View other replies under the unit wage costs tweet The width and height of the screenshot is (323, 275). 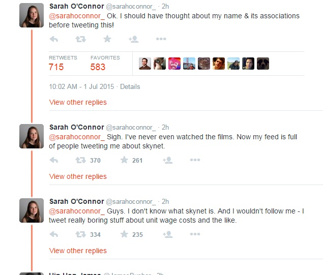pos(78,251)
